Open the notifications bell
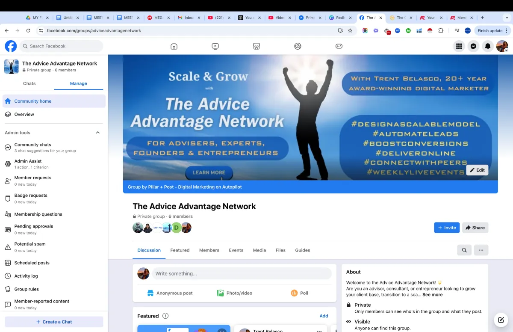513x332 pixels. (487, 46)
